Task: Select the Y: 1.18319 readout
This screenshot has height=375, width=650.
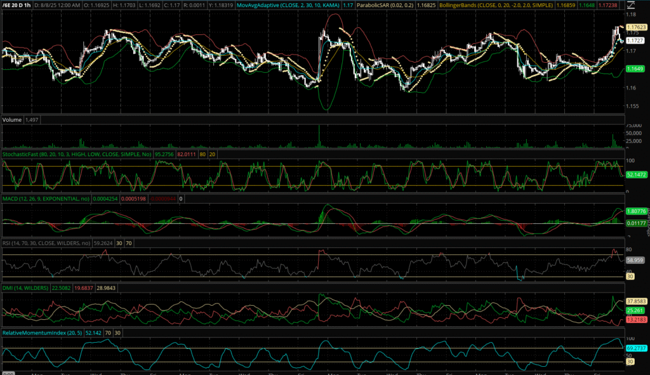Action: pyautogui.click(x=220, y=5)
